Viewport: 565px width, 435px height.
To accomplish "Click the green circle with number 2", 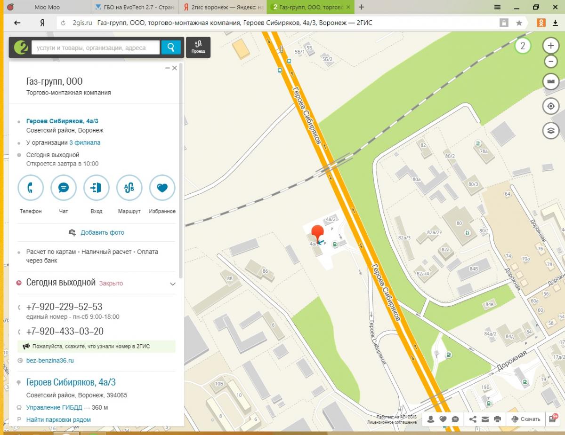I will (523, 46).
